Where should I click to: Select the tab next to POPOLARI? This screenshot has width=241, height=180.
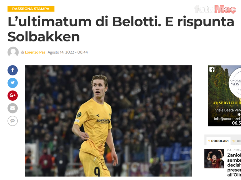coord(236,141)
